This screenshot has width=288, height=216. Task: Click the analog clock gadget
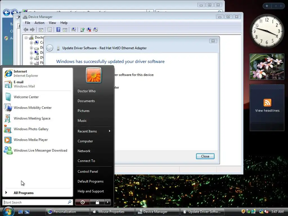[267, 31]
